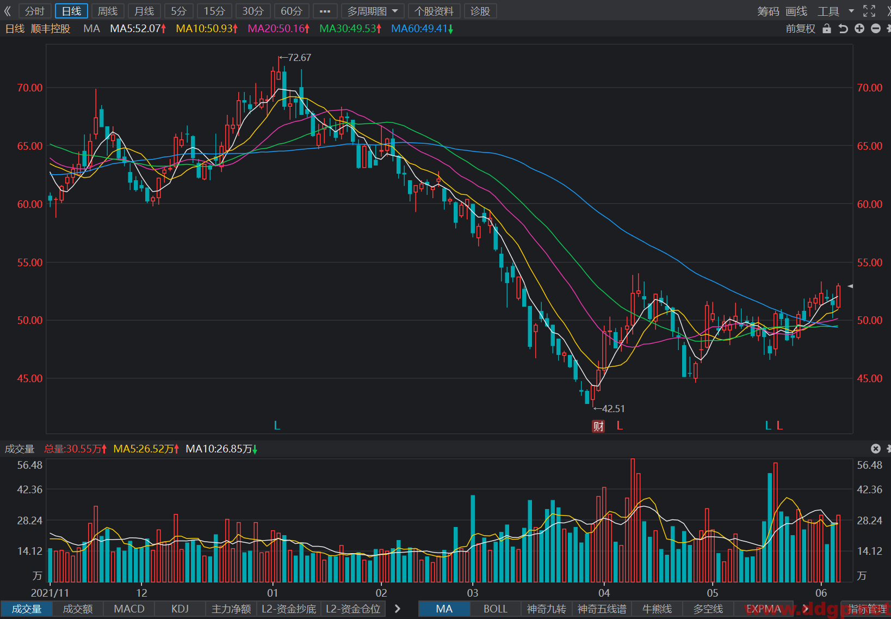Open the 画线 drawing tools
The image size is (891, 619).
796,11
